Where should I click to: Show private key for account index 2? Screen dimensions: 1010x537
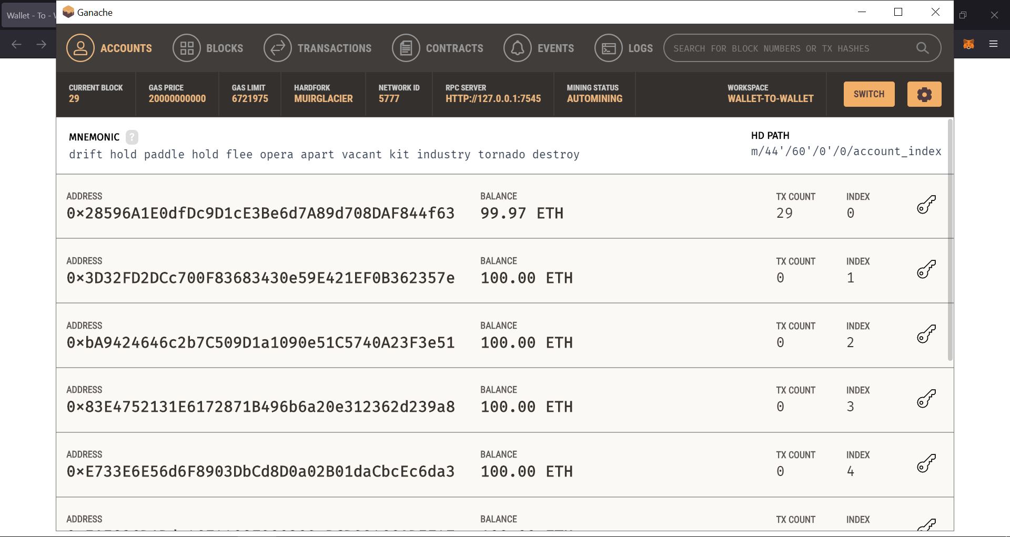pyautogui.click(x=926, y=334)
